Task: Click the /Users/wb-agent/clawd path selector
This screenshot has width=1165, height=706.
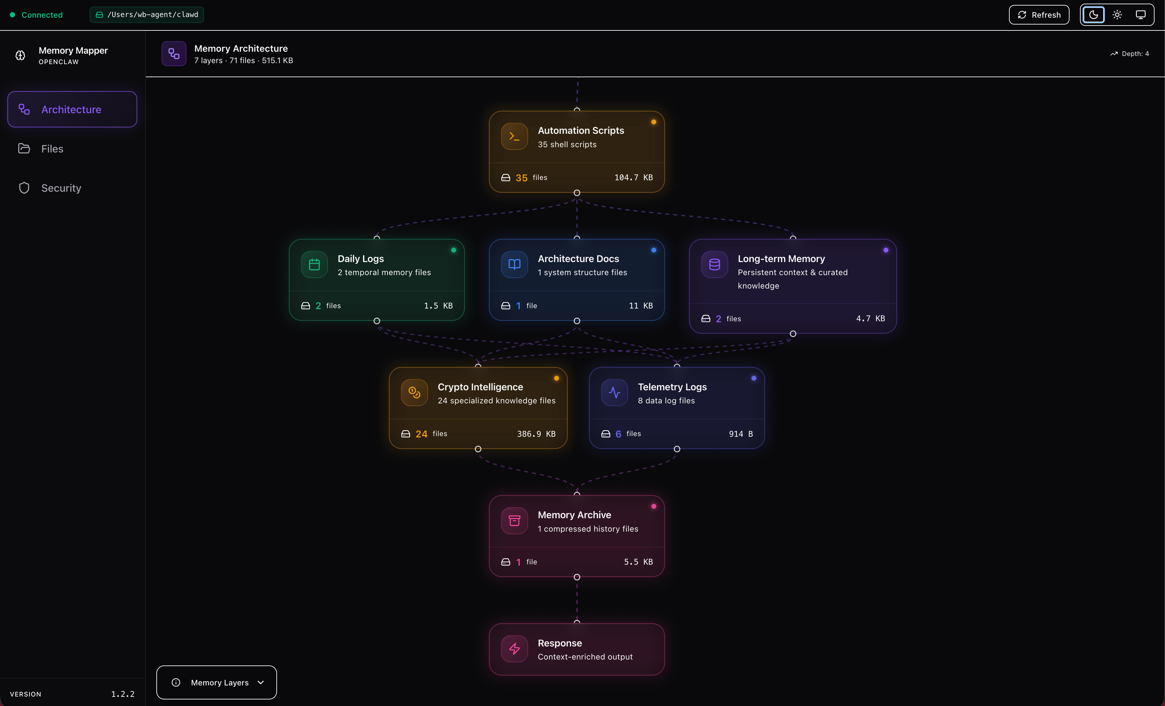Action: pos(146,15)
